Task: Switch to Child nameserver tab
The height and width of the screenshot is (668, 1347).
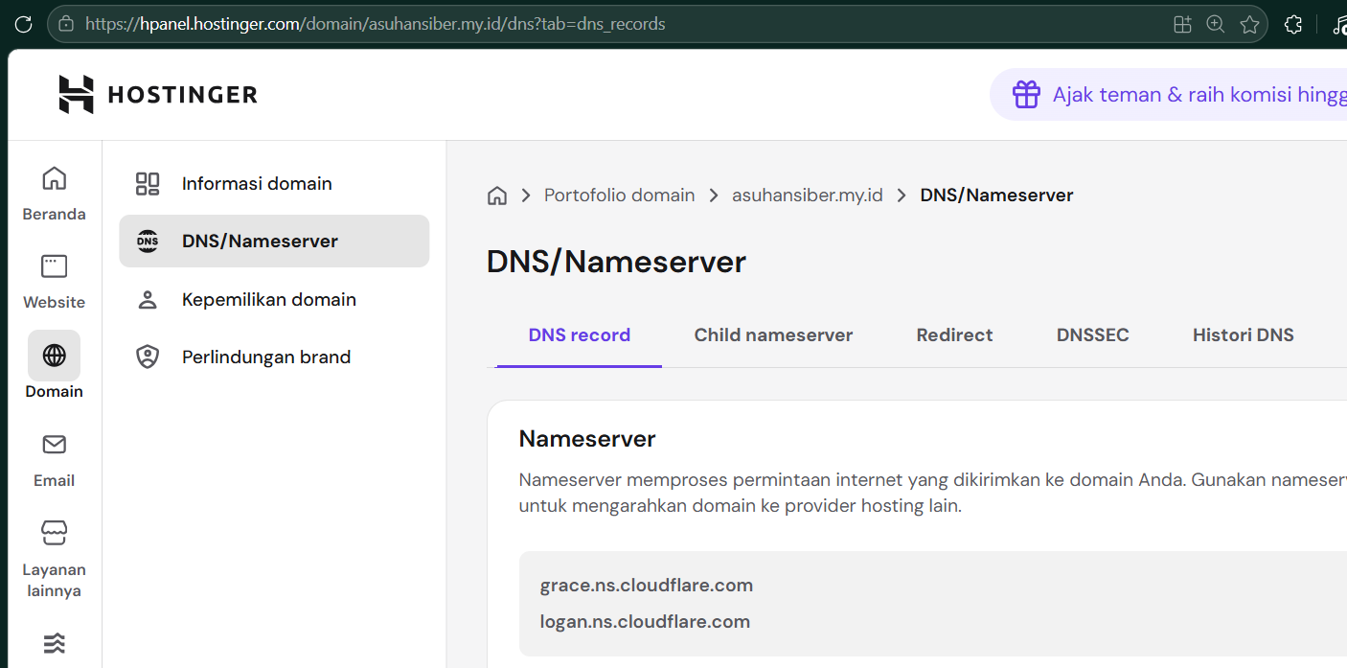Action: (773, 335)
